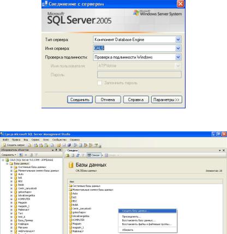Expand Моментальные снимки базы данных tree node

pos(11,171)
